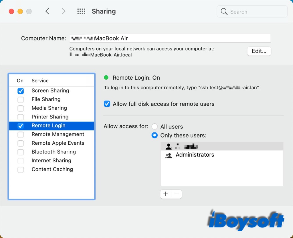Show all preferences grid icon
This screenshot has width=293, height=238.
(x=81, y=11)
